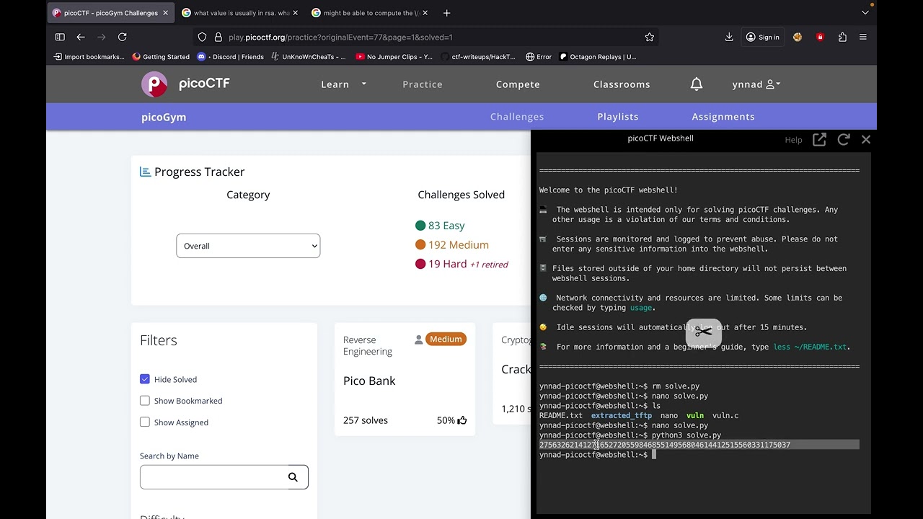Click the search magnifier button
This screenshot has width=923, height=519.
pyautogui.click(x=293, y=477)
